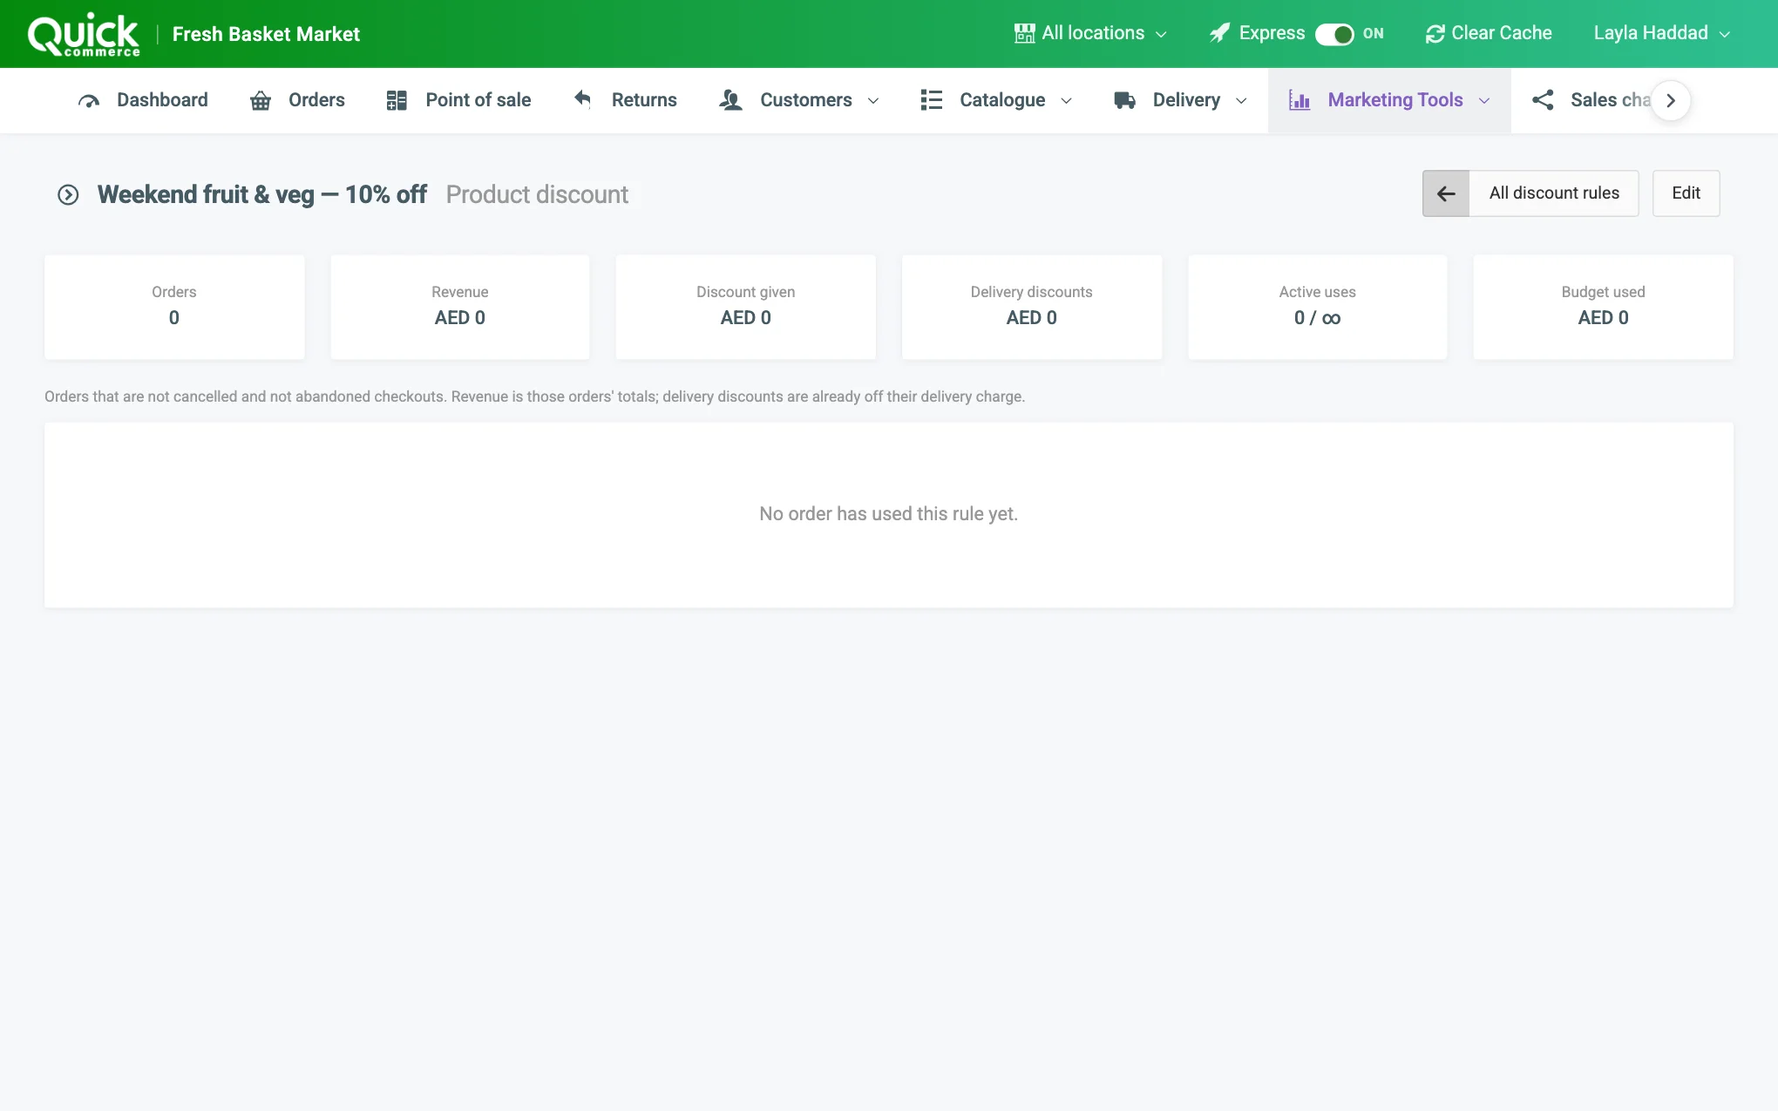Click the All locations store icon

click(1024, 33)
